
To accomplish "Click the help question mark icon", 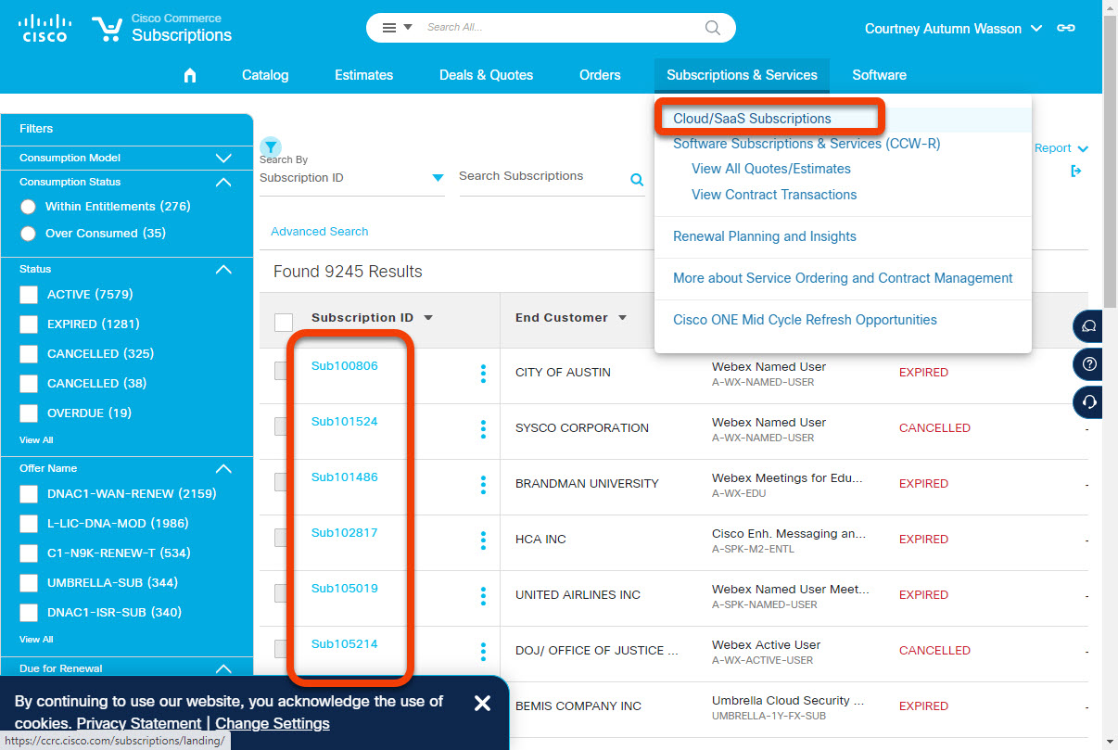I will point(1087,364).
